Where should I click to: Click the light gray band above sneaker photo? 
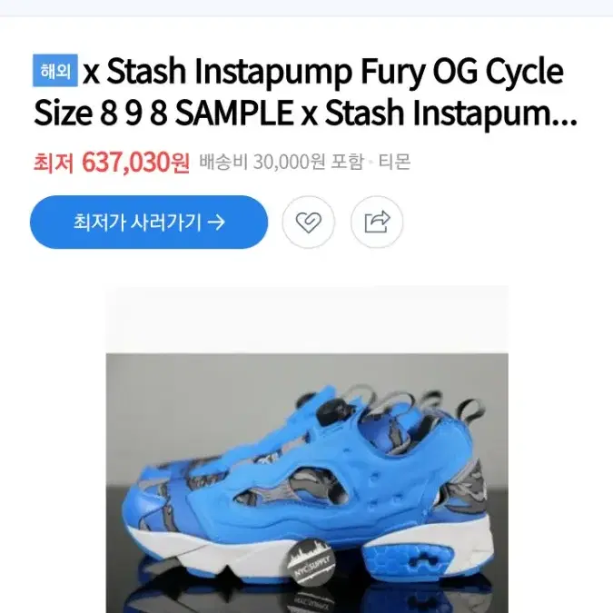[x=307, y=320]
